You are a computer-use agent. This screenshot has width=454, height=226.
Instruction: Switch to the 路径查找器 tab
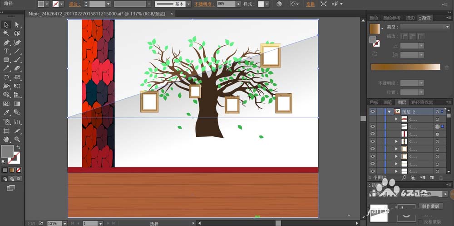click(422, 102)
